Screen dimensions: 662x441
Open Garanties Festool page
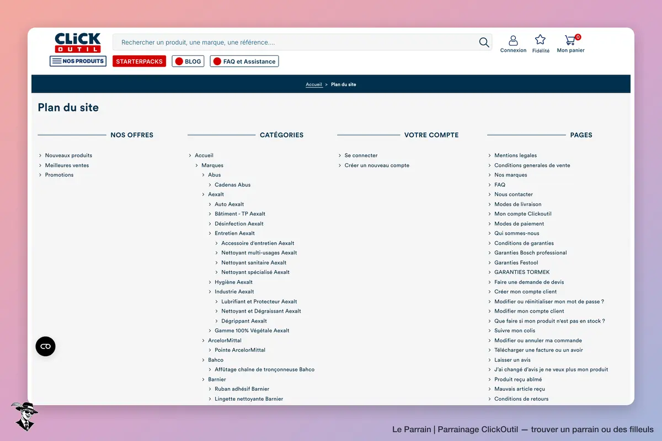(516, 262)
